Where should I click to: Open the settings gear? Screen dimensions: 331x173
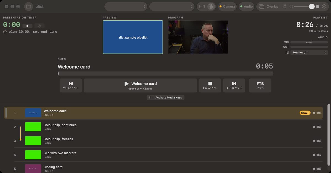point(324,6)
